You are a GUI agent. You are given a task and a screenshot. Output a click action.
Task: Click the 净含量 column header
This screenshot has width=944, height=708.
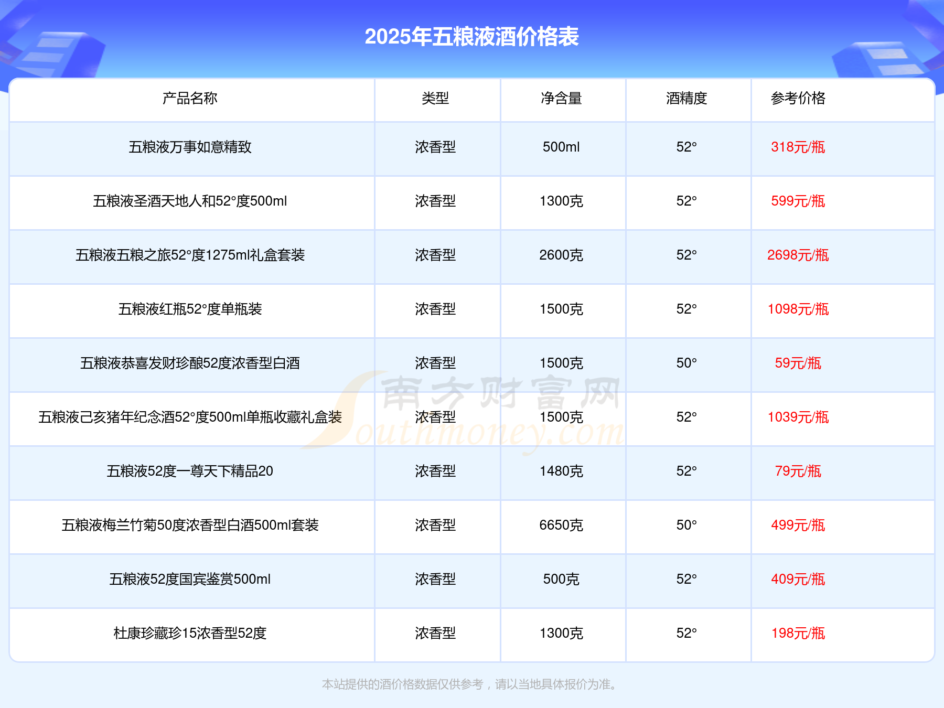click(x=561, y=98)
